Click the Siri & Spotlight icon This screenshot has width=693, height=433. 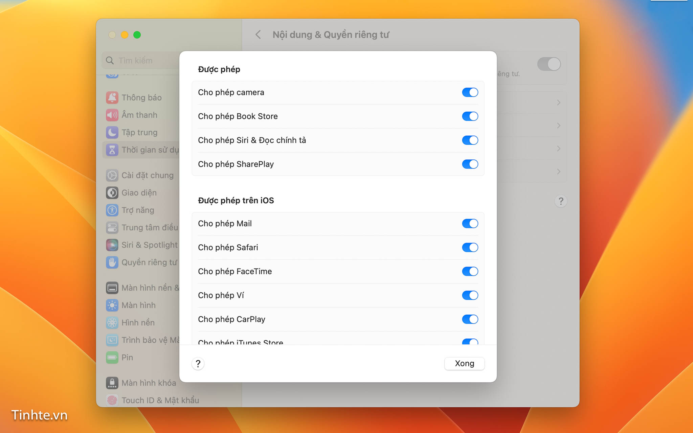click(x=112, y=245)
